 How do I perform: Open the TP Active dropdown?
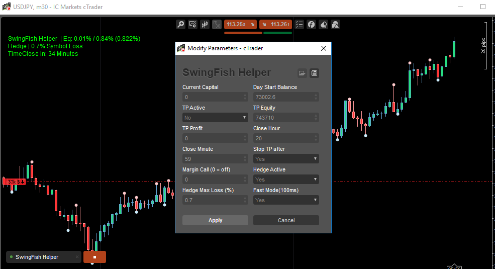[215, 118]
